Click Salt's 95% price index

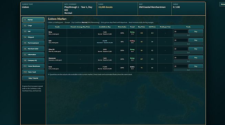122,42
